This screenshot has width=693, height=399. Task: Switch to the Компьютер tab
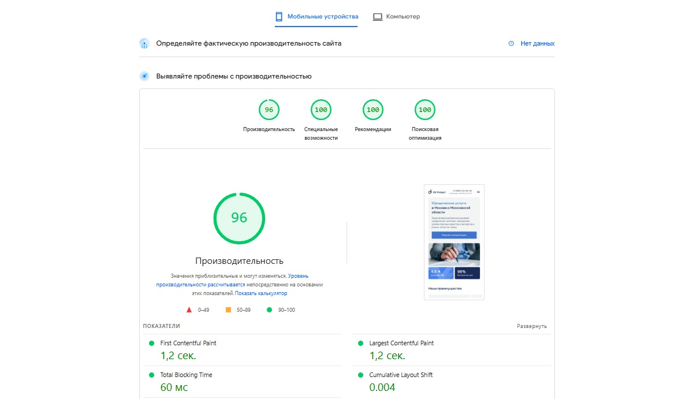click(x=396, y=17)
